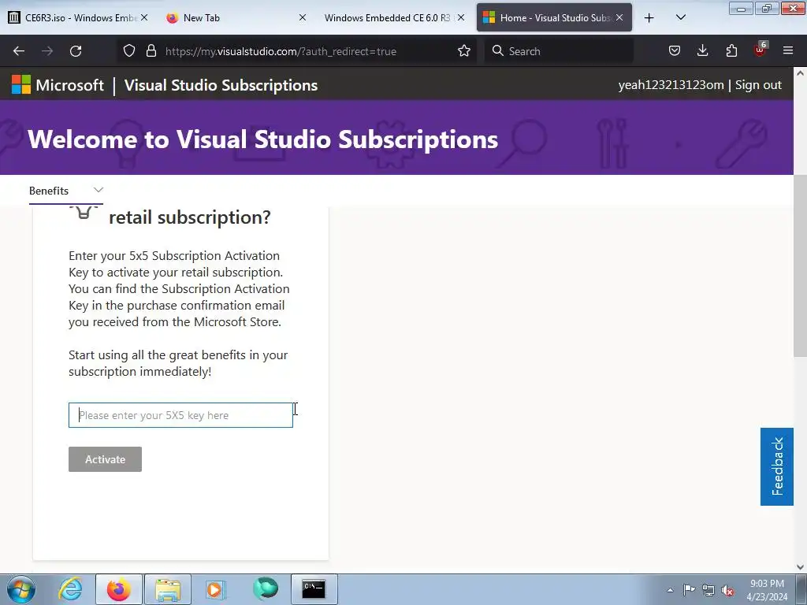Click the muted volume tray icon
This screenshot has height=605, width=807.
(x=727, y=590)
